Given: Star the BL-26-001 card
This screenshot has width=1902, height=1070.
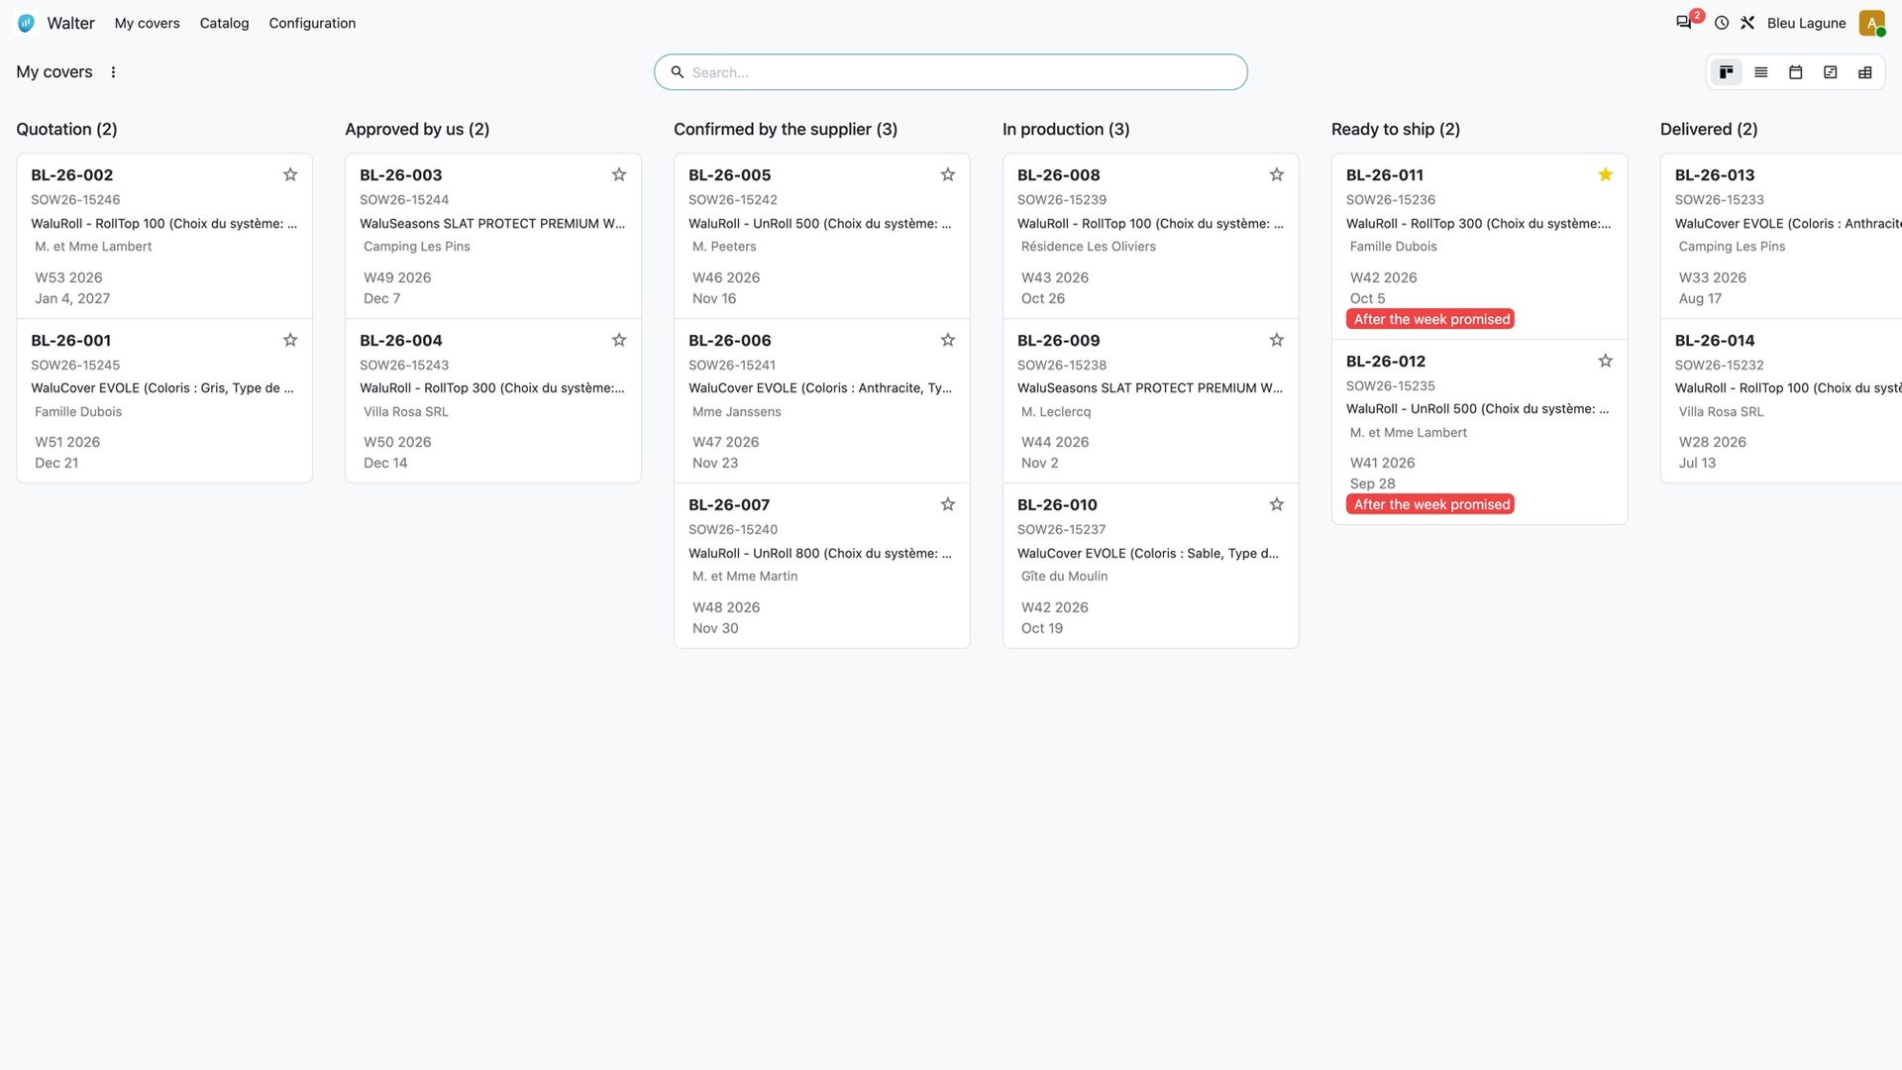Looking at the screenshot, I should point(290,340).
